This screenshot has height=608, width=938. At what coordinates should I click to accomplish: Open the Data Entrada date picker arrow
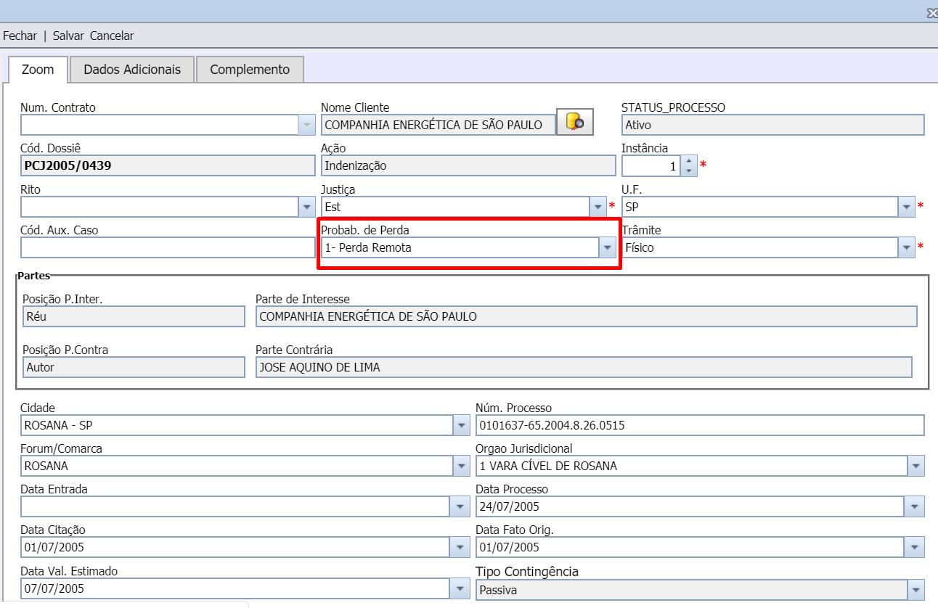click(461, 506)
